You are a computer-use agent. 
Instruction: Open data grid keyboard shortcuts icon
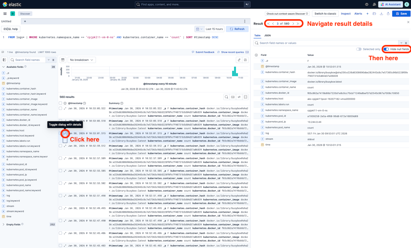pos(233,97)
